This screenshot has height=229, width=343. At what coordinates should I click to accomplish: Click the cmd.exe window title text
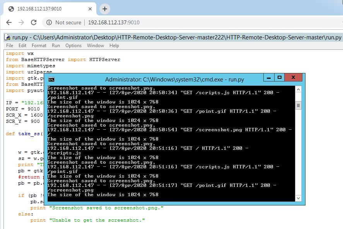click(174, 80)
